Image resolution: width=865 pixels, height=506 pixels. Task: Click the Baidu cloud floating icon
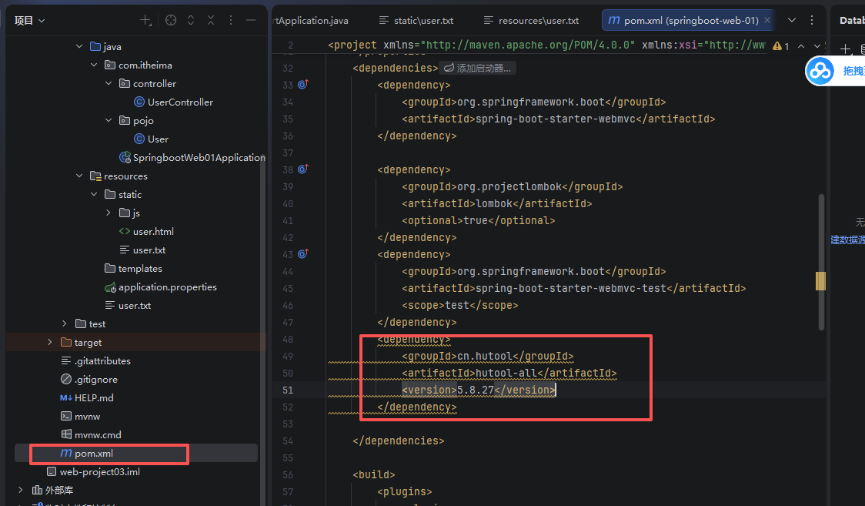tap(820, 71)
